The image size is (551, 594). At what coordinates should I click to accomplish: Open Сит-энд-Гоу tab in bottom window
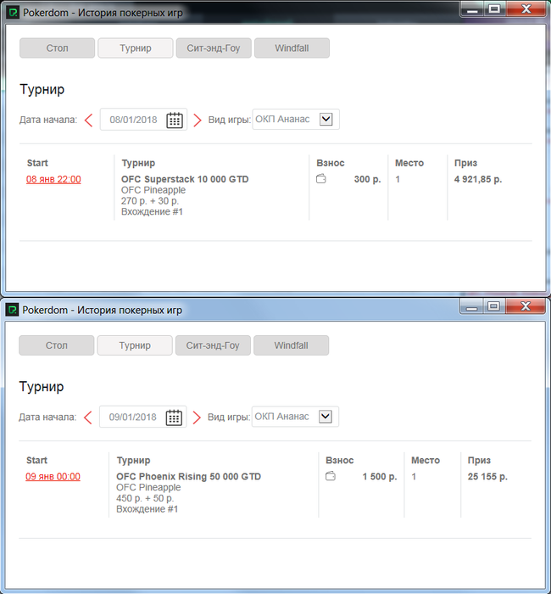point(213,345)
